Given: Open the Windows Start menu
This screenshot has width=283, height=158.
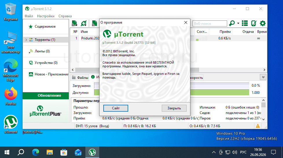Looking at the screenshot, I should [7, 153].
